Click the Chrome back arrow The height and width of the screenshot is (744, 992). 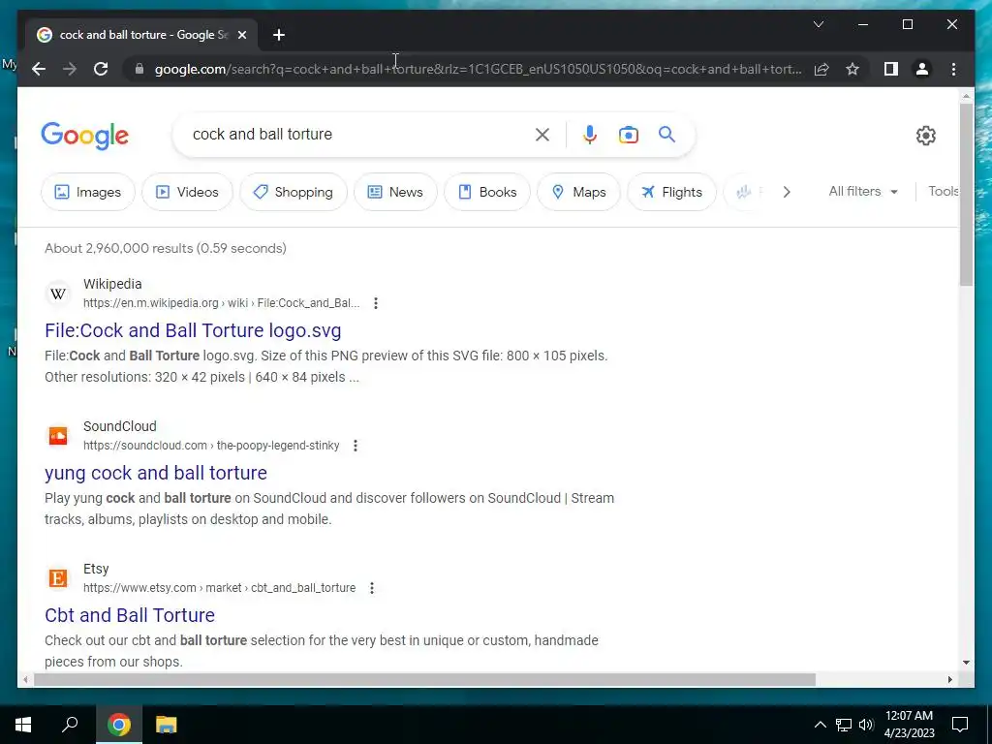point(39,69)
